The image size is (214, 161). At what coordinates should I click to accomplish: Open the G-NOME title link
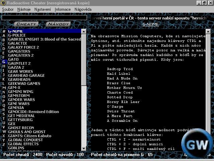[150, 24]
